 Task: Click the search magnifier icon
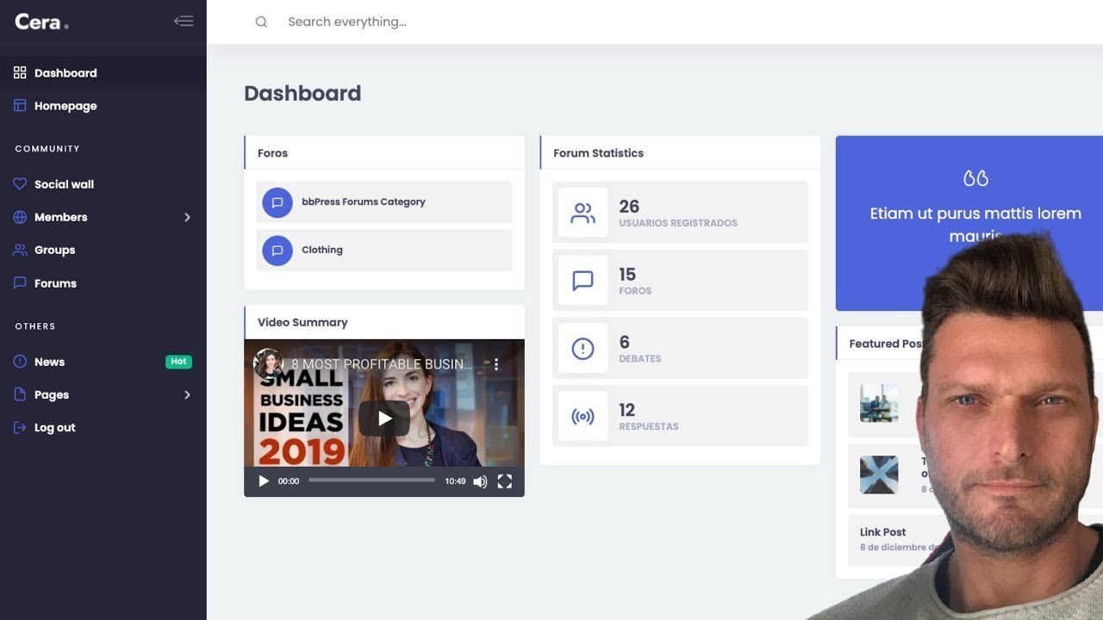(261, 22)
